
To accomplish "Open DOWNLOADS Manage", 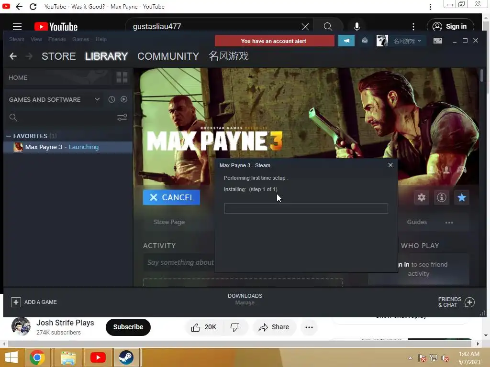I will 245,299.
